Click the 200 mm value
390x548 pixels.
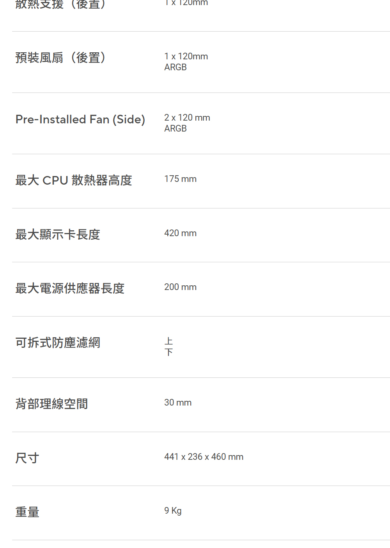point(181,287)
